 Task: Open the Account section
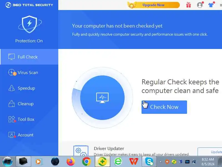(29, 135)
